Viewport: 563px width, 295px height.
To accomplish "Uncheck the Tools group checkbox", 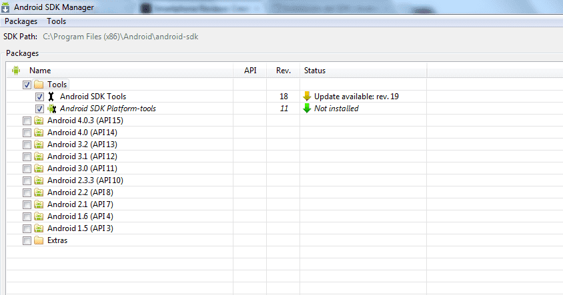I will [27, 85].
